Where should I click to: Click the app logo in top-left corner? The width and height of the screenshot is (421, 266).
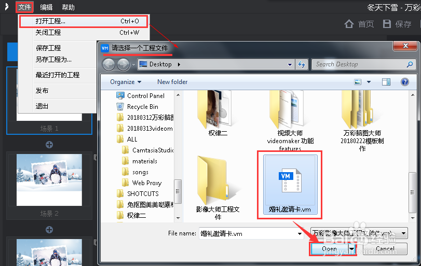[x=7, y=7]
